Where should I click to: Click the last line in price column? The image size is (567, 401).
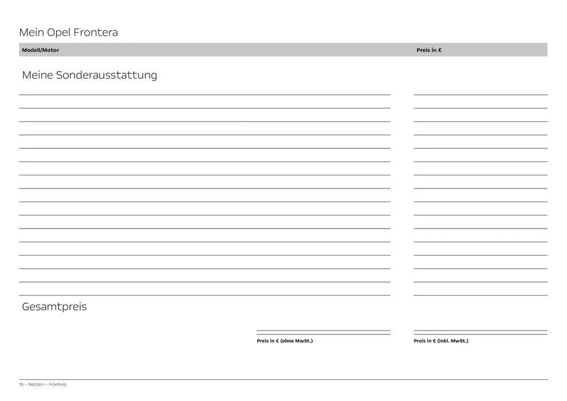pos(480,295)
